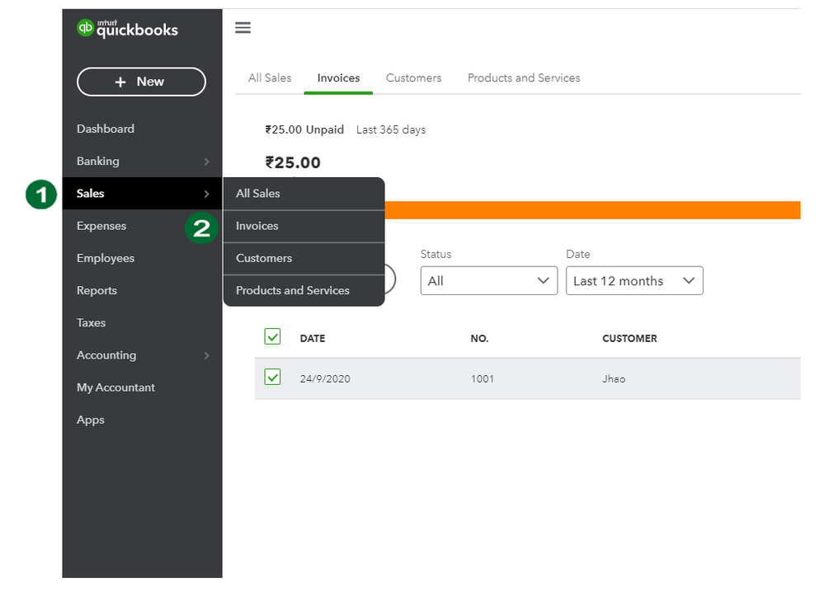
Task: Choose Products and Services from flyout
Action: click(x=293, y=290)
